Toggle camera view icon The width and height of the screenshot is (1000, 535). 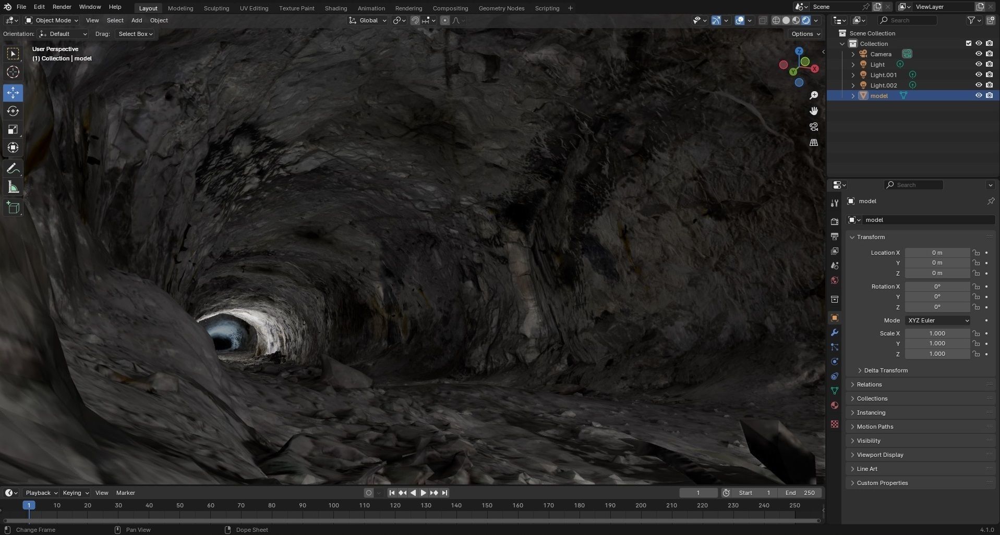click(x=813, y=127)
